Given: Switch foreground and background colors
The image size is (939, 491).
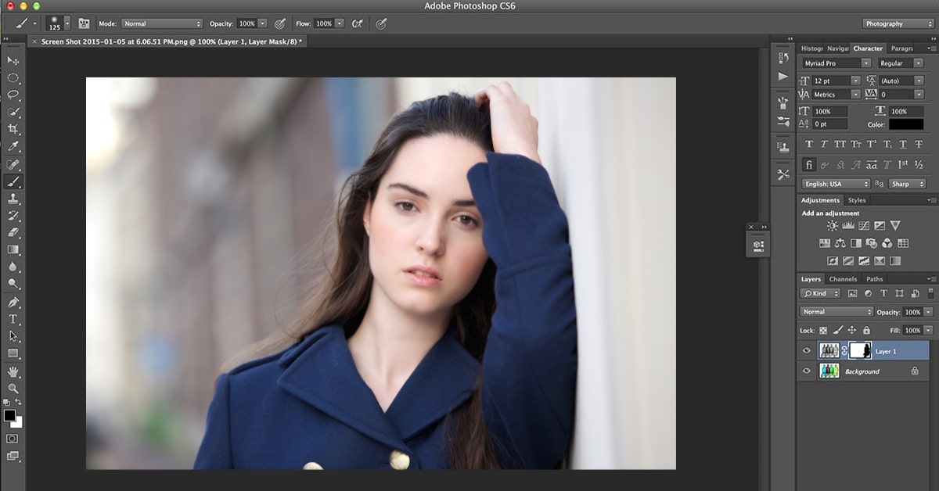Looking at the screenshot, I should [x=19, y=402].
